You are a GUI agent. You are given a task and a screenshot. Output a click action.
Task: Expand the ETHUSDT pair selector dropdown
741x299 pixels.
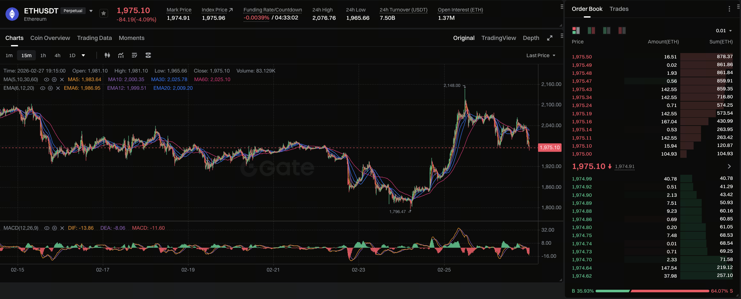pyautogui.click(x=91, y=11)
